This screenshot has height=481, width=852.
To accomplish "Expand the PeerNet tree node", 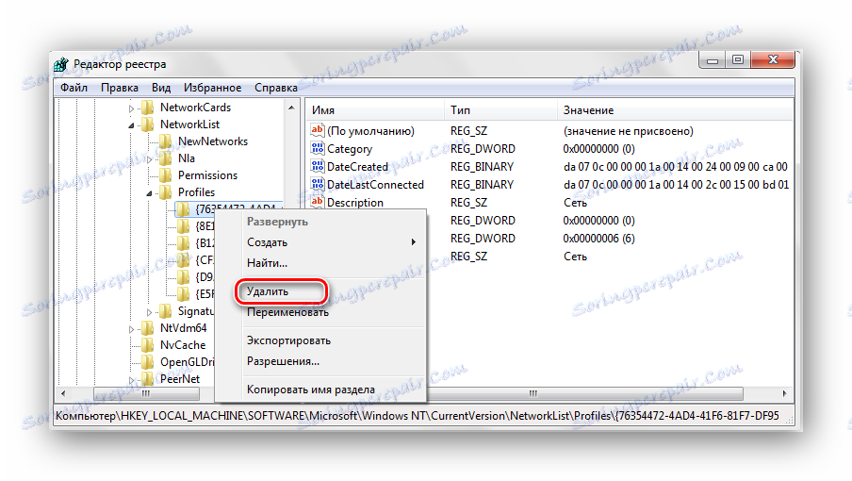I will point(132,380).
